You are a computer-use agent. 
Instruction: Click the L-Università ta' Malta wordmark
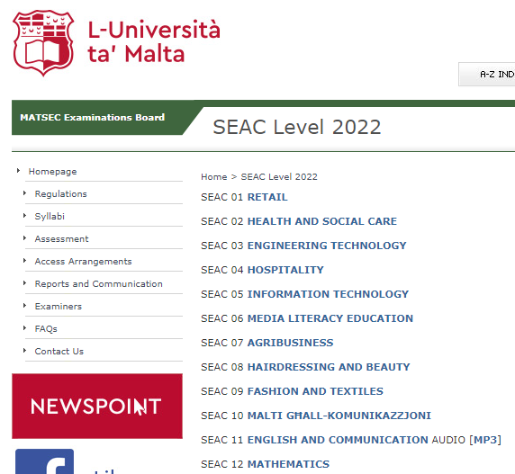pos(154,41)
